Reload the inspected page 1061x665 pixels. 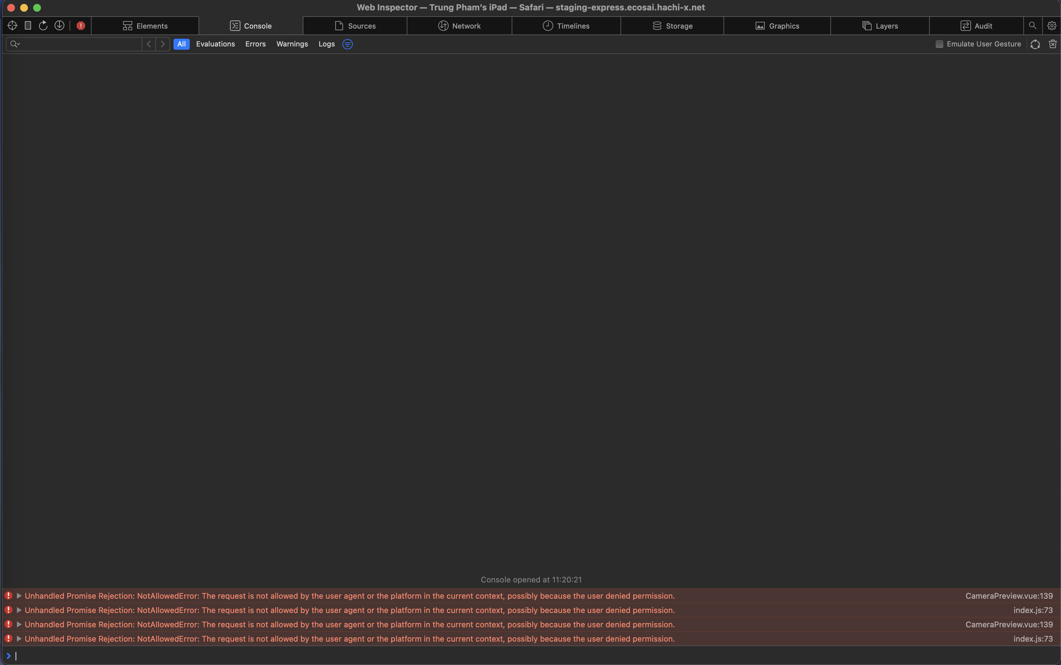pyautogui.click(x=43, y=25)
